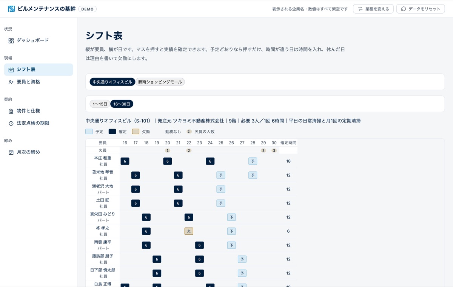
Task: Confirm 苫米地 琴音's planned shift on day 25
Action: (221, 175)
